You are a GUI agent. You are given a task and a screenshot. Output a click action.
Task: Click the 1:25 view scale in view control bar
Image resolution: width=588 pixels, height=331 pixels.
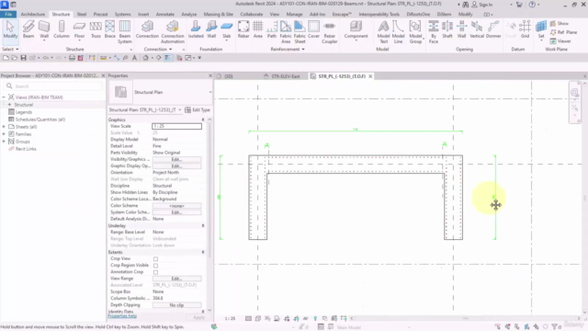230,318
